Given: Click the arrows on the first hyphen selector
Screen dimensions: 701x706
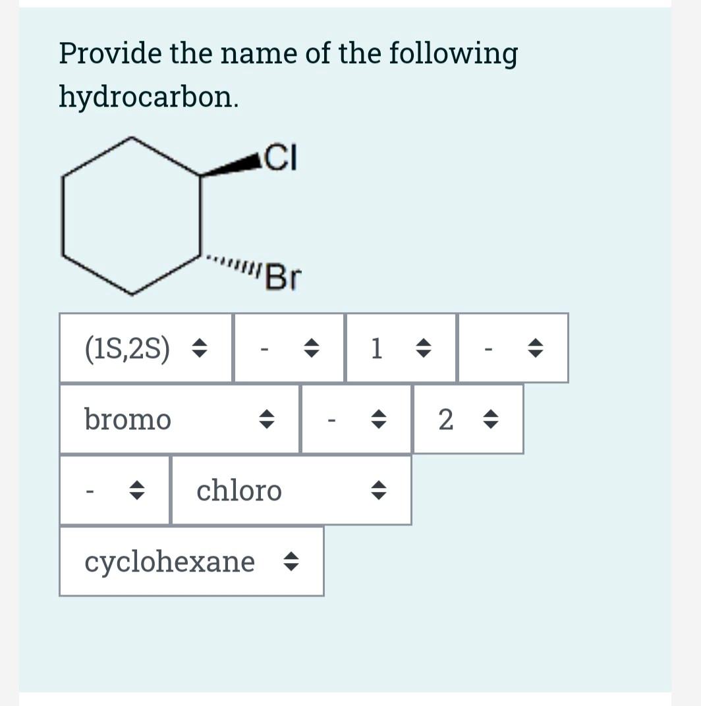Looking at the screenshot, I should pos(312,348).
